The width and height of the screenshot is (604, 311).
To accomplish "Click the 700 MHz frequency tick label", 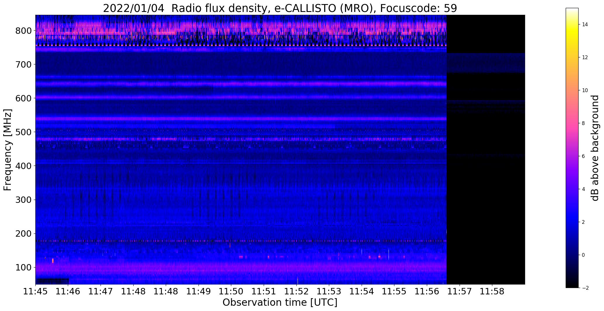I will tap(23, 64).
